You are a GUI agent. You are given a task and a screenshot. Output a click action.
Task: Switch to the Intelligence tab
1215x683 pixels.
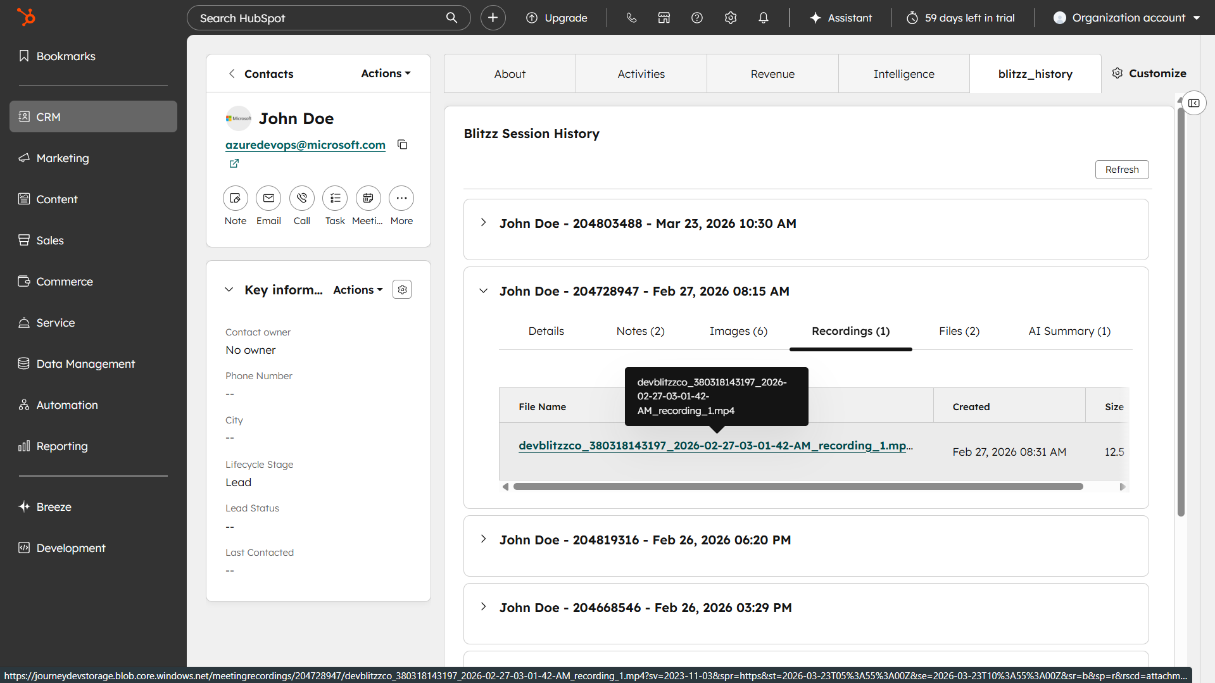[904, 74]
